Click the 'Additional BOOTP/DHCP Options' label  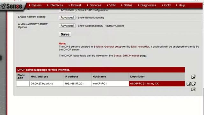(x=33, y=26)
